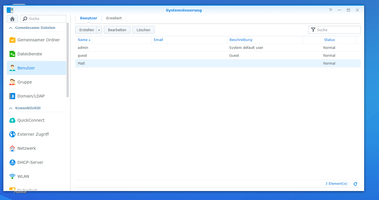
Task: Collapse the Konnektivität section
Action: pyautogui.click(x=11, y=108)
